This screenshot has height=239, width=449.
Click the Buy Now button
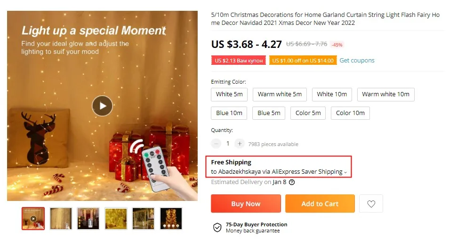click(x=246, y=204)
